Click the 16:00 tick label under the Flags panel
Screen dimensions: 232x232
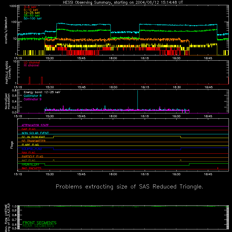113,174
